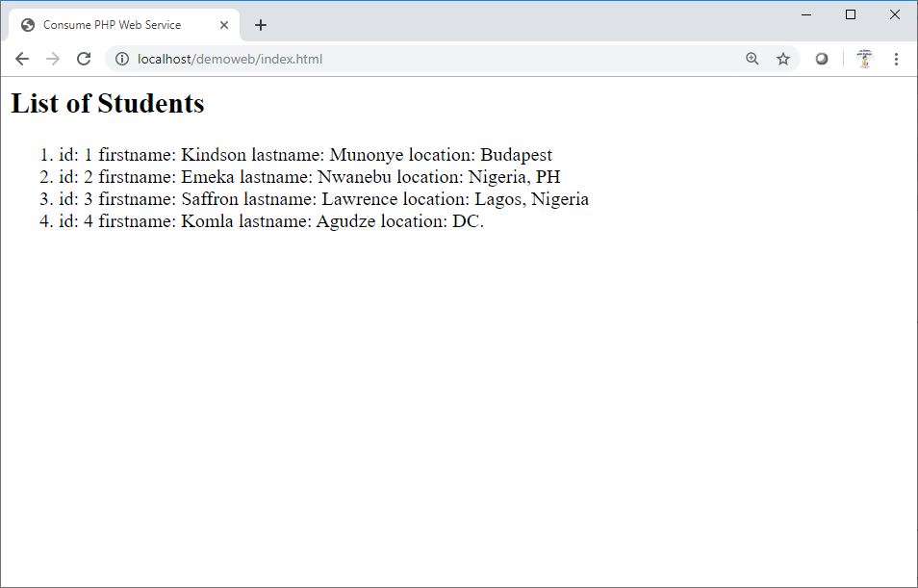The image size is (918, 588).
Task: Click the forward navigation arrow
Action: 53,59
